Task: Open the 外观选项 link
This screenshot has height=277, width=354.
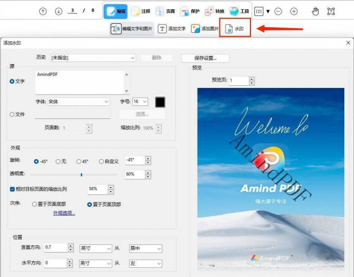Action: pyautogui.click(x=64, y=213)
